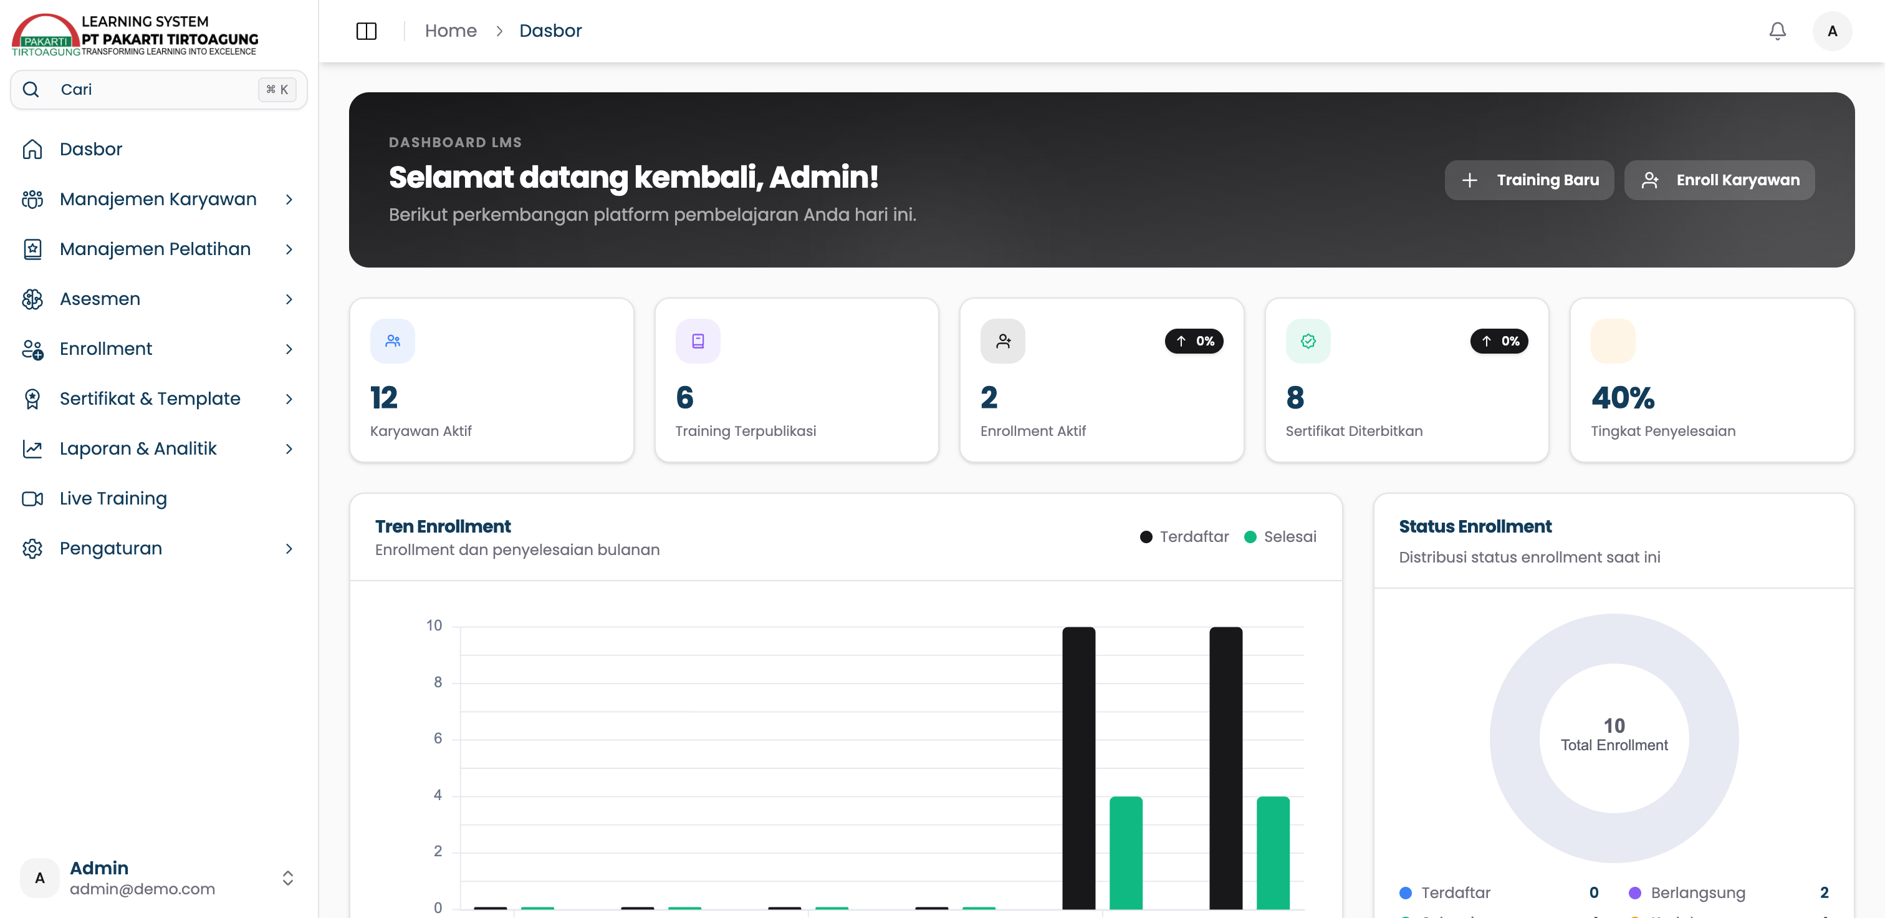Click the Training Baru button
Image resolution: width=1885 pixels, height=918 pixels.
pyautogui.click(x=1528, y=180)
